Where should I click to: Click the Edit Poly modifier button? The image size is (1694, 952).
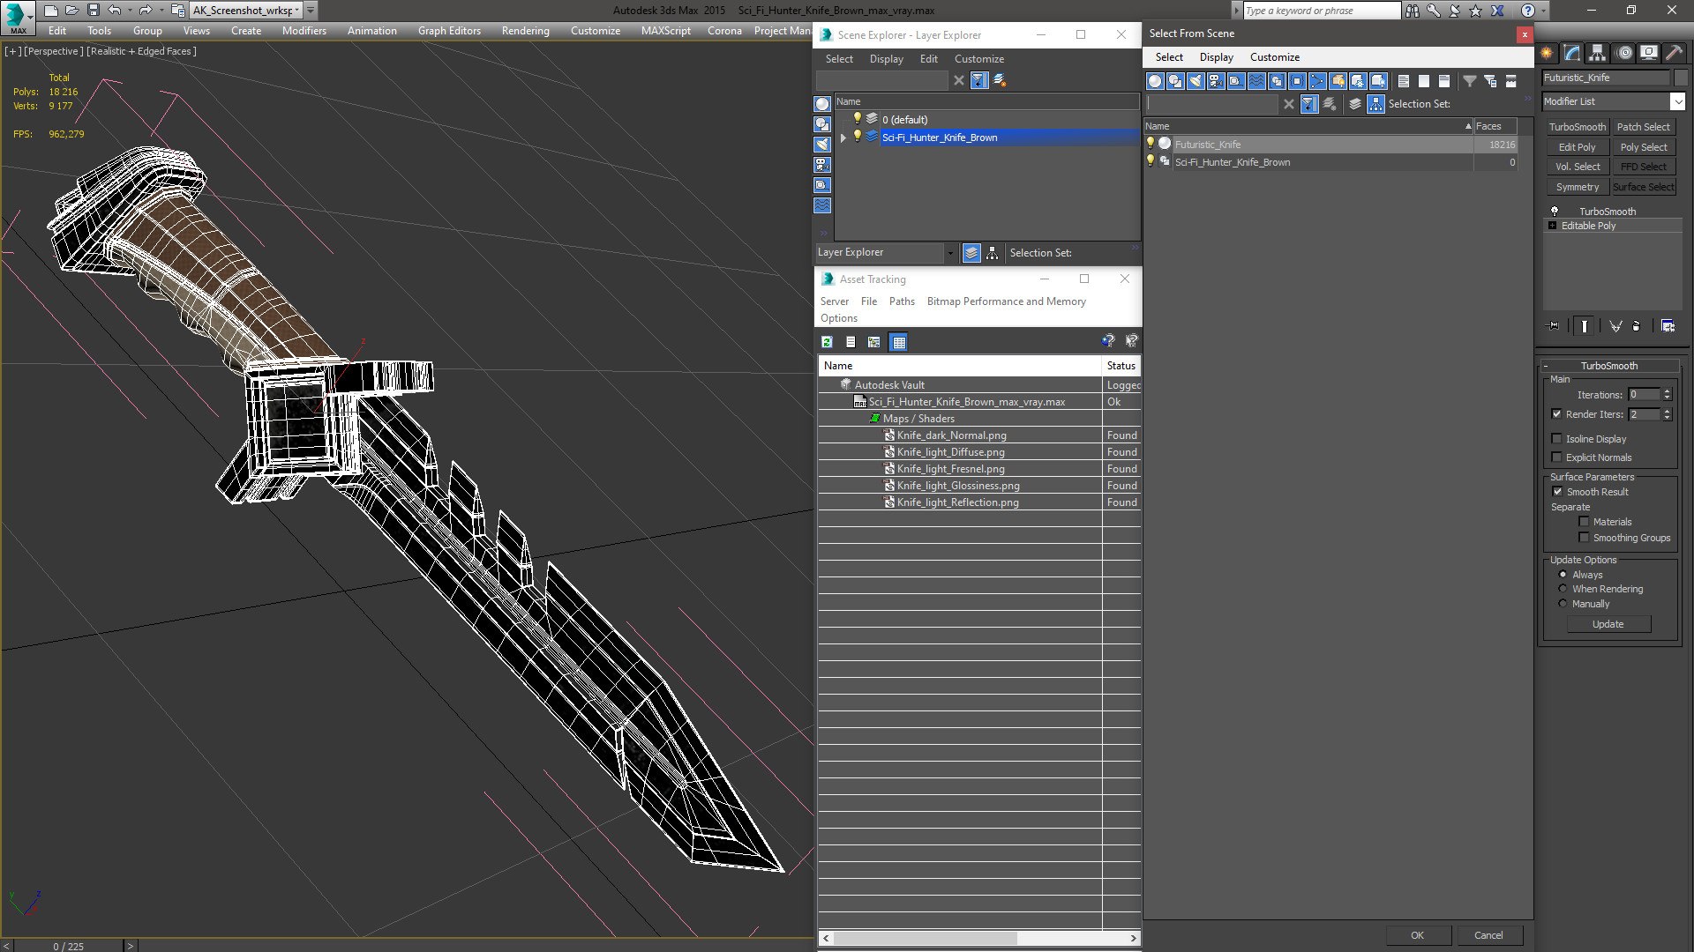1577,147
